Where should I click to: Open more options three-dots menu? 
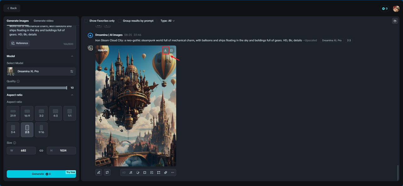[x=173, y=172]
